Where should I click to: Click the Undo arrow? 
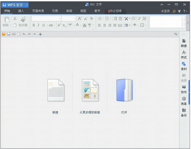click(x=24, y=34)
